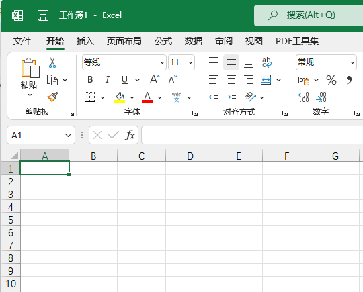
Task: Expand the 粘贴 paste options arrow
Action: (x=30, y=95)
